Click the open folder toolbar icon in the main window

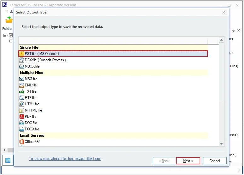[9, 20]
